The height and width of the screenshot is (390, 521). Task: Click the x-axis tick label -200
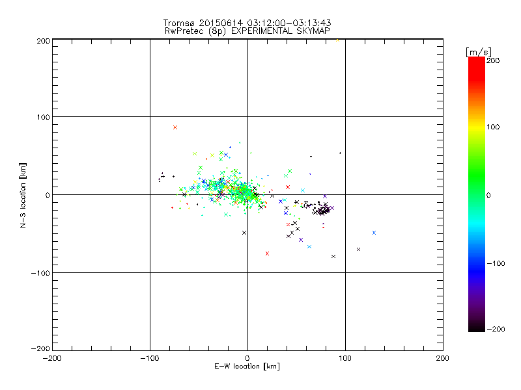(52, 358)
